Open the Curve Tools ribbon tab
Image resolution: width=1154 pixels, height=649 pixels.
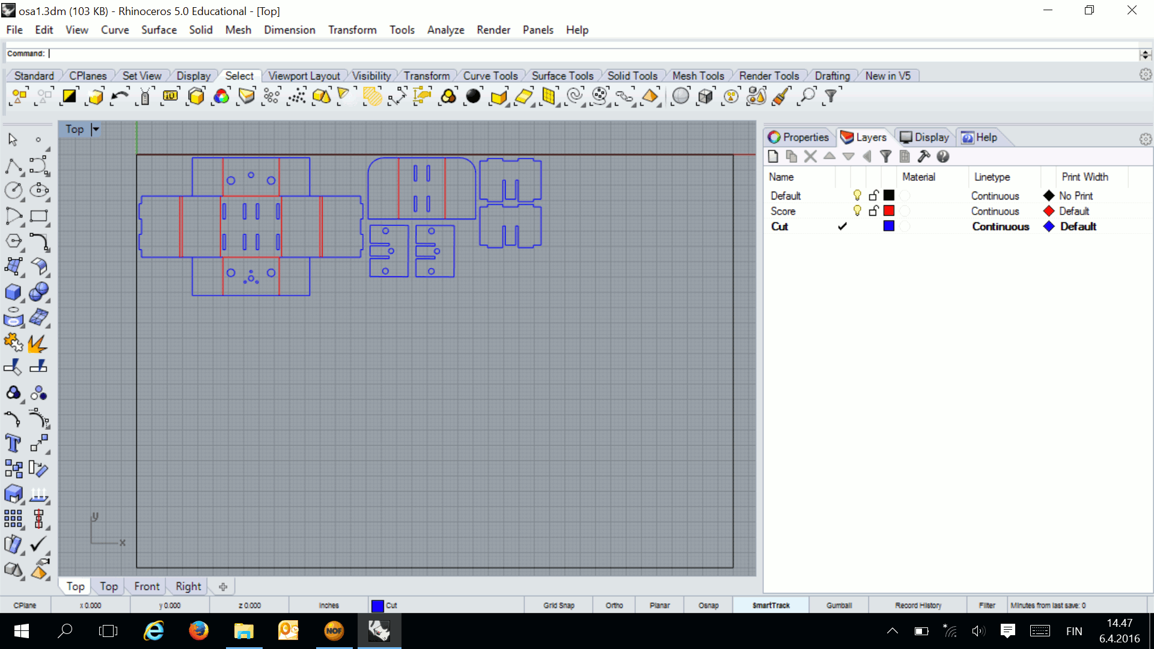pyautogui.click(x=490, y=75)
